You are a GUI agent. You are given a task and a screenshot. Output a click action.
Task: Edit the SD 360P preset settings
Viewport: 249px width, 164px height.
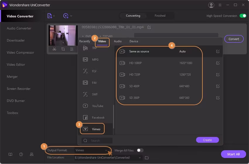(218, 98)
